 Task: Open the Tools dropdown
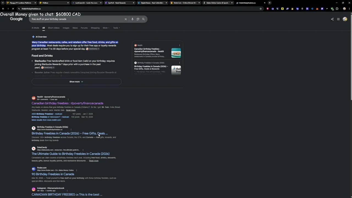click(x=117, y=28)
